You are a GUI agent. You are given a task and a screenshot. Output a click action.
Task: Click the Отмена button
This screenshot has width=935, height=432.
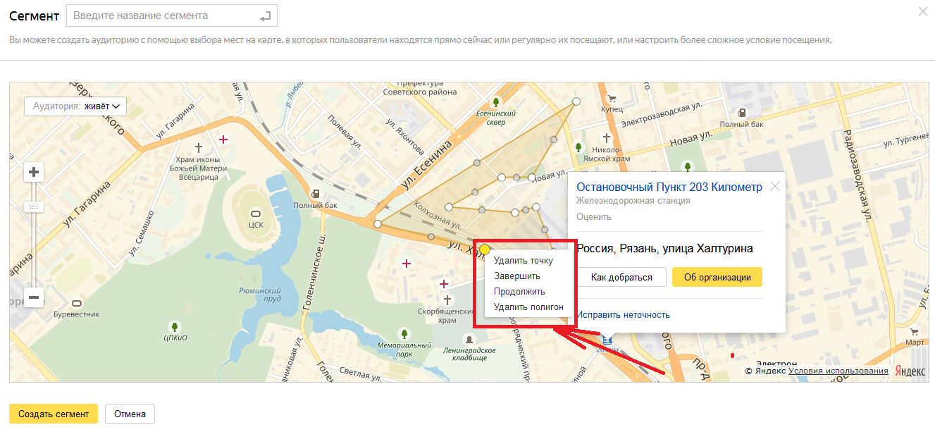[x=130, y=414]
